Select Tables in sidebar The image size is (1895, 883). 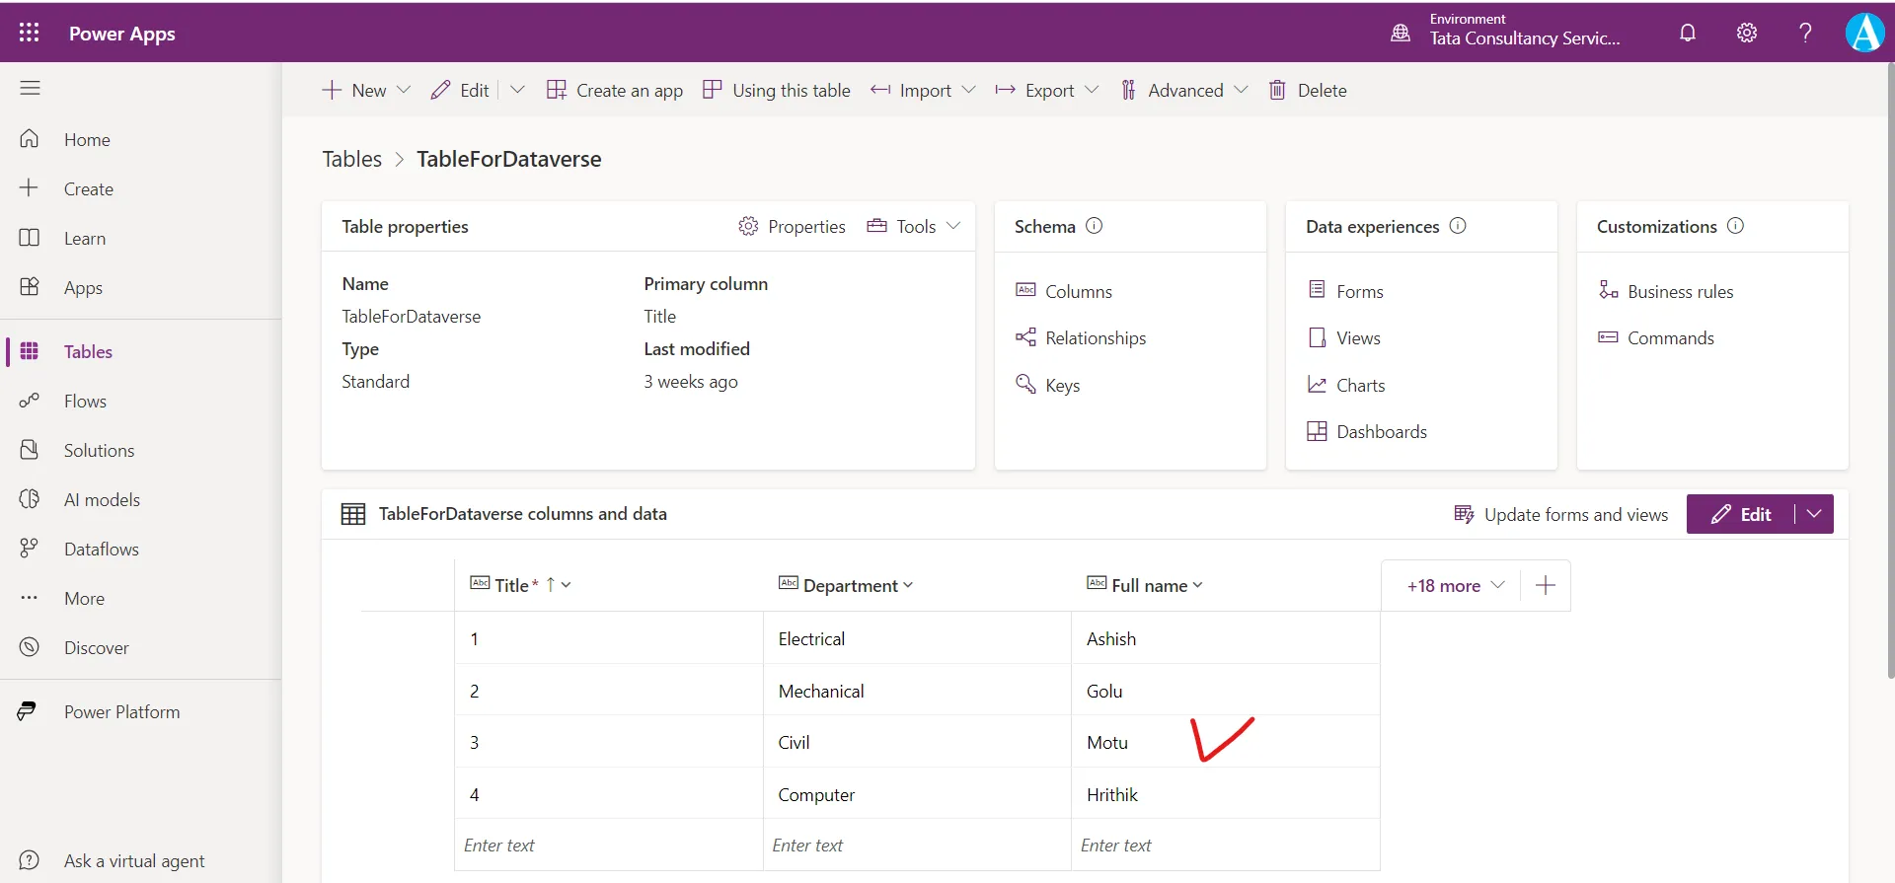(x=141, y=351)
